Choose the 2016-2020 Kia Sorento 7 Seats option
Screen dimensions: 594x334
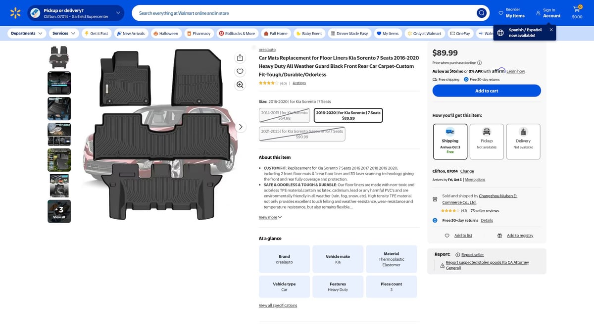tap(348, 115)
